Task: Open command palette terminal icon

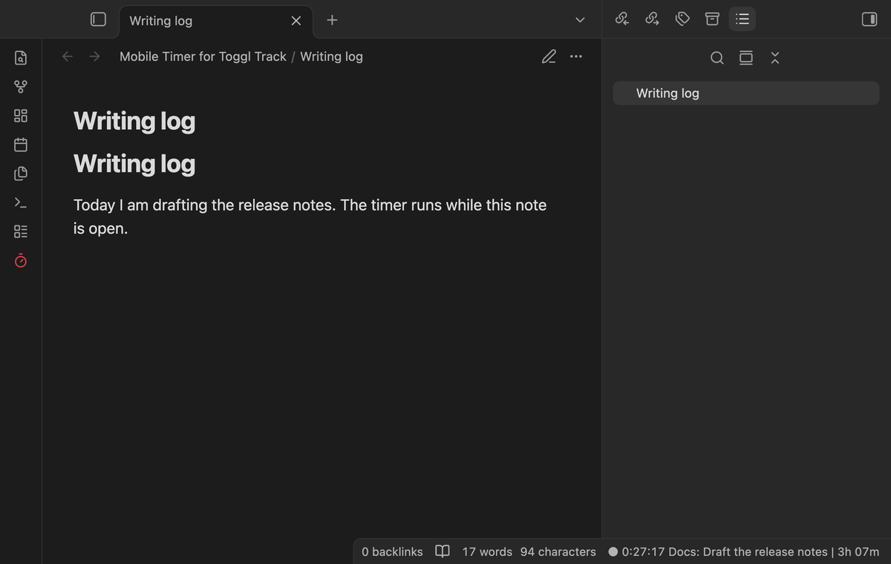Action: (x=21, y=202)
